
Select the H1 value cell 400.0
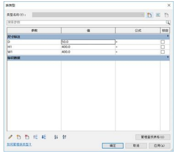pos(88,47)
